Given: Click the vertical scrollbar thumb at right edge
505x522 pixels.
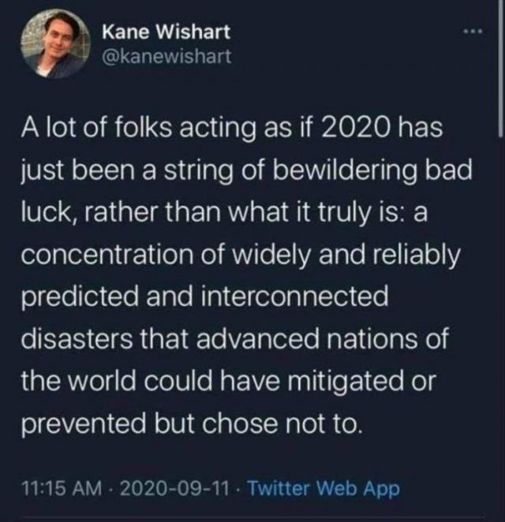Looking at the screenshot, I should click(x=501, y=69).
